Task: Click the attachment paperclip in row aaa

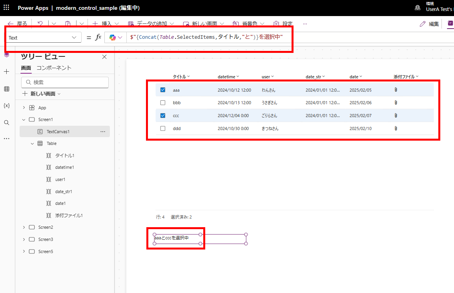Action: (x=396, y=90)
